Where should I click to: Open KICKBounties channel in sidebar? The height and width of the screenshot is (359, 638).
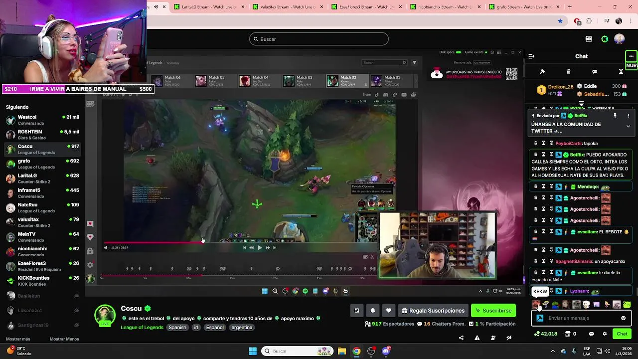click(42, 281)
